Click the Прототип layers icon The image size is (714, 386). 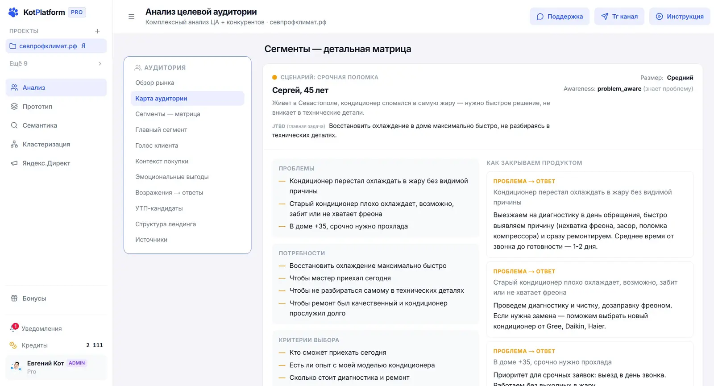pyautogui.click(x=14, y=107)
